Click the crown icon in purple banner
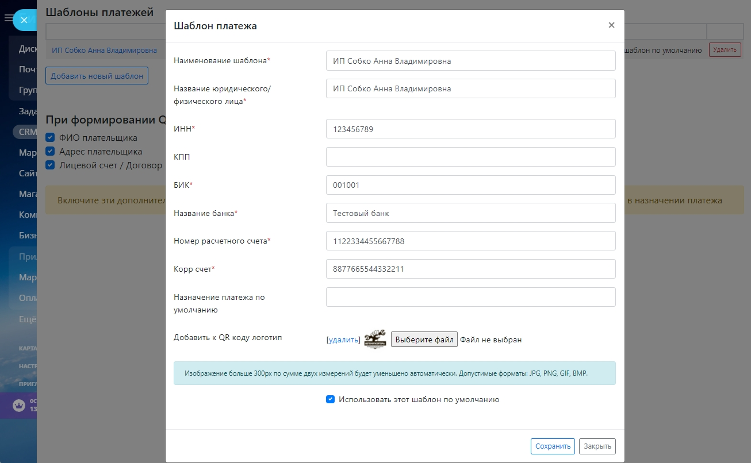This screenshot has height=463, width=751. [20, 406]
